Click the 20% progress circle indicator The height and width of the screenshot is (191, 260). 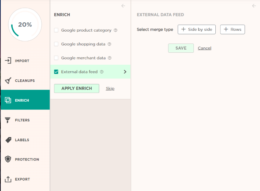point(25,25)
